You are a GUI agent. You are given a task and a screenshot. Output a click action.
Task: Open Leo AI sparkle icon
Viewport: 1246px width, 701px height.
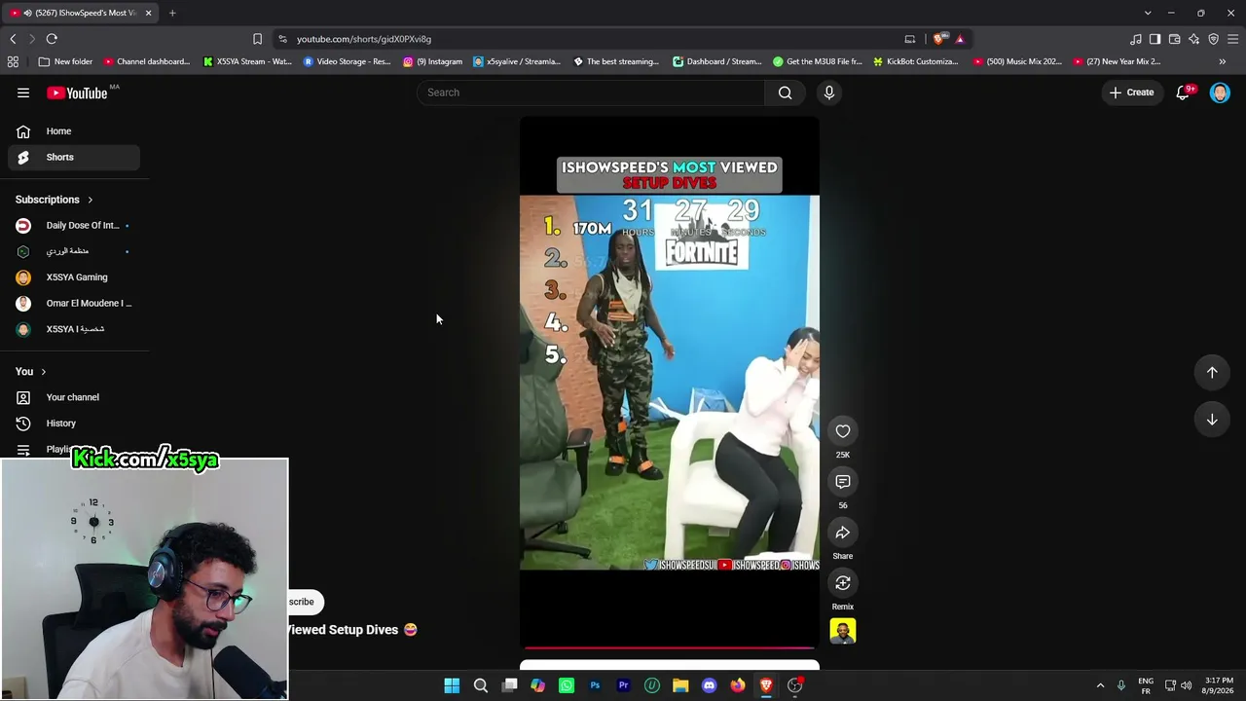1194,39
